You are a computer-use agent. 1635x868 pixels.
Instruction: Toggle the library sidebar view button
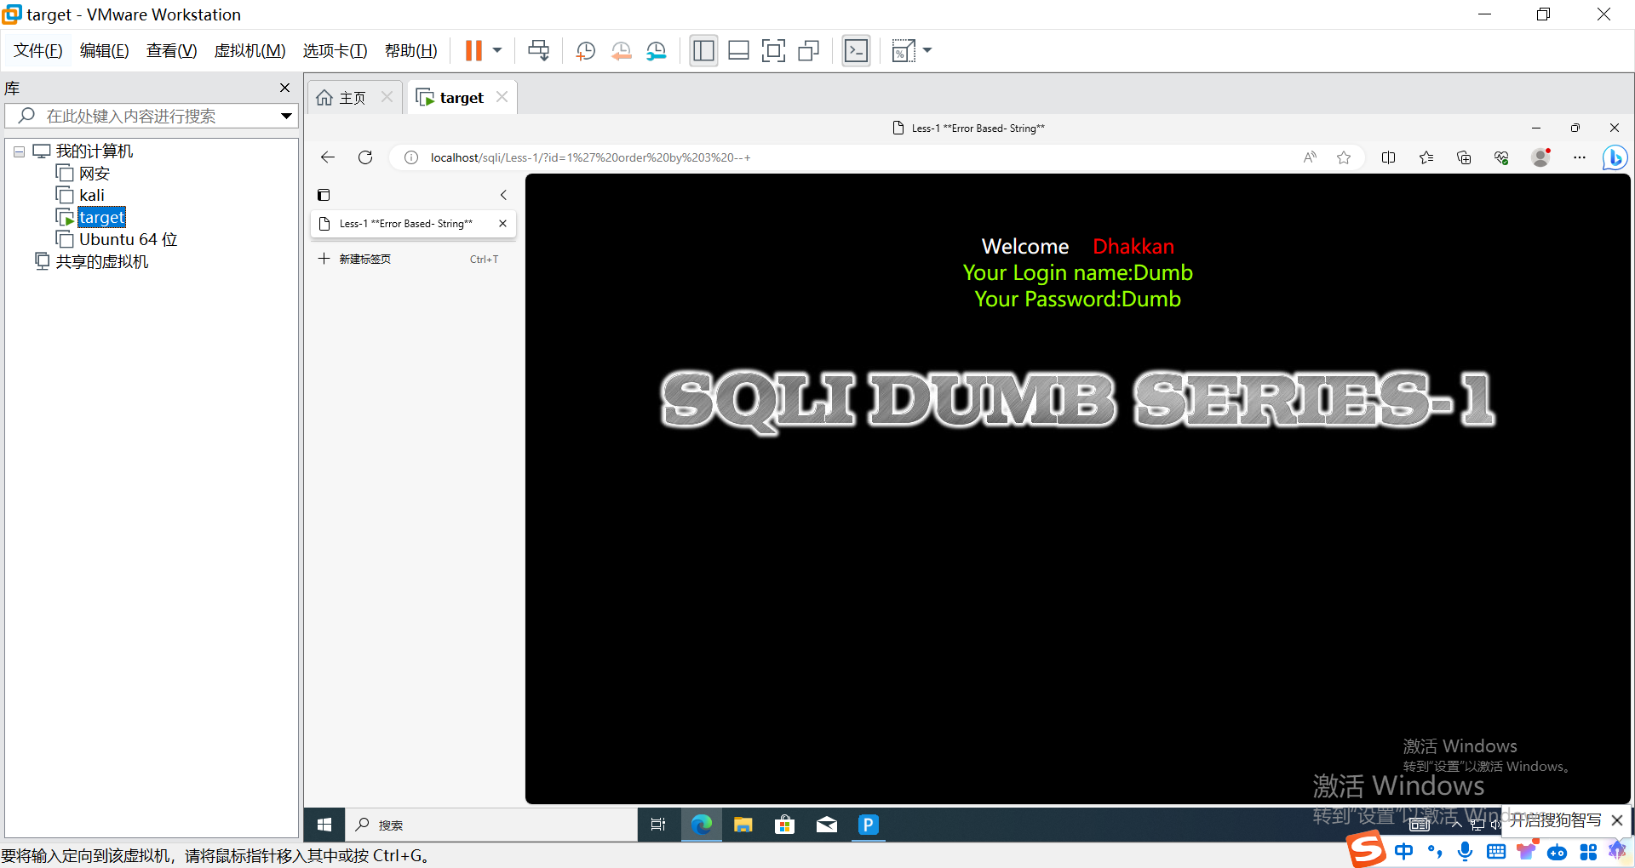tap(703, 51)
